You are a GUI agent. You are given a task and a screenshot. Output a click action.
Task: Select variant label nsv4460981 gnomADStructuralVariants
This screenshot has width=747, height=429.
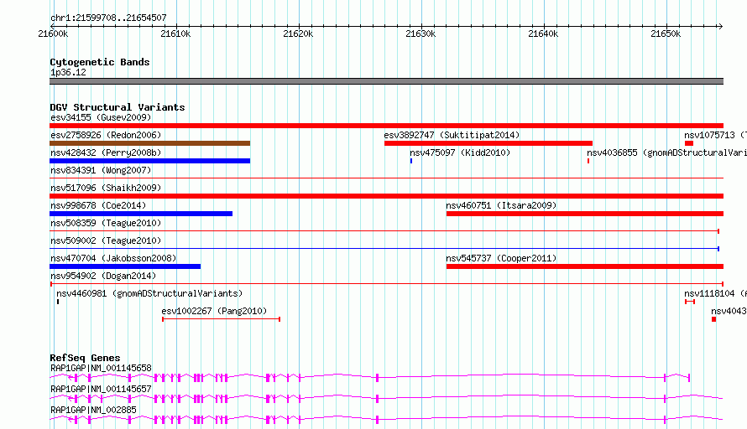(x=149, y=293)
